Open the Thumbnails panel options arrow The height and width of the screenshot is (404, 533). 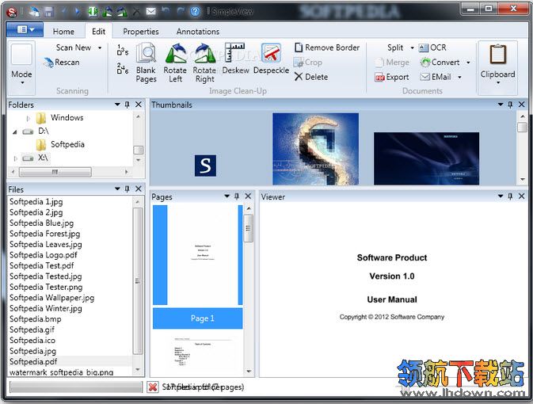point(501,105)
